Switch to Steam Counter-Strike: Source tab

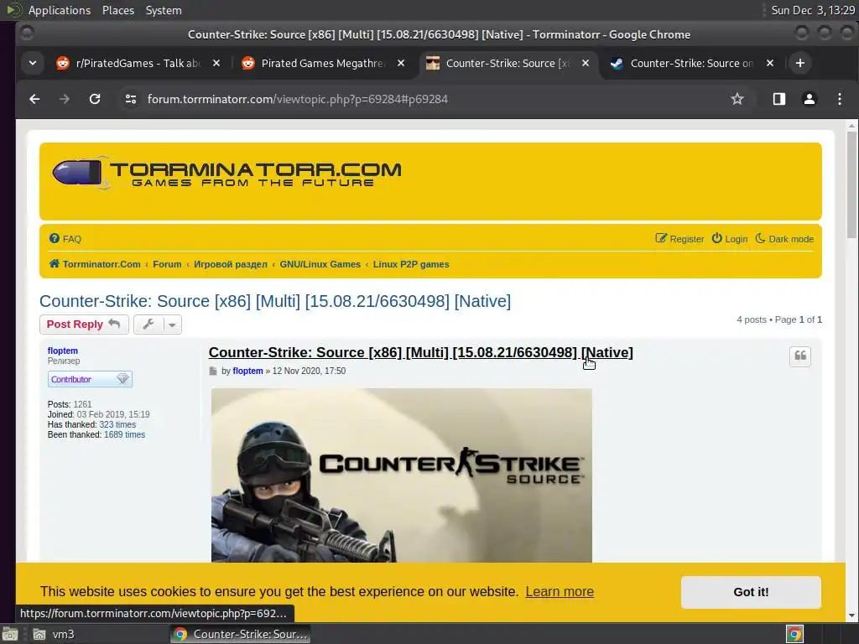pyautogui.click(x=692, y=63)
